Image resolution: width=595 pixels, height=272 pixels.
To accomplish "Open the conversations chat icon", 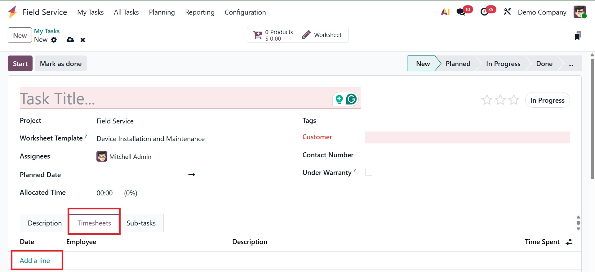I will (461, 12).
